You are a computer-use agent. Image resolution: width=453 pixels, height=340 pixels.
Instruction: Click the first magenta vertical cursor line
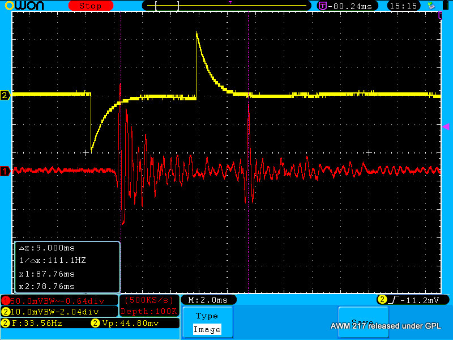click(121, 152)
